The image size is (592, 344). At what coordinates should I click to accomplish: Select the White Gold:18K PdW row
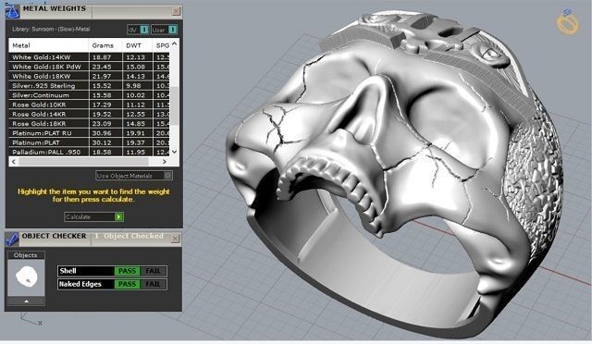pyautogui.click(x=89, y=67)
